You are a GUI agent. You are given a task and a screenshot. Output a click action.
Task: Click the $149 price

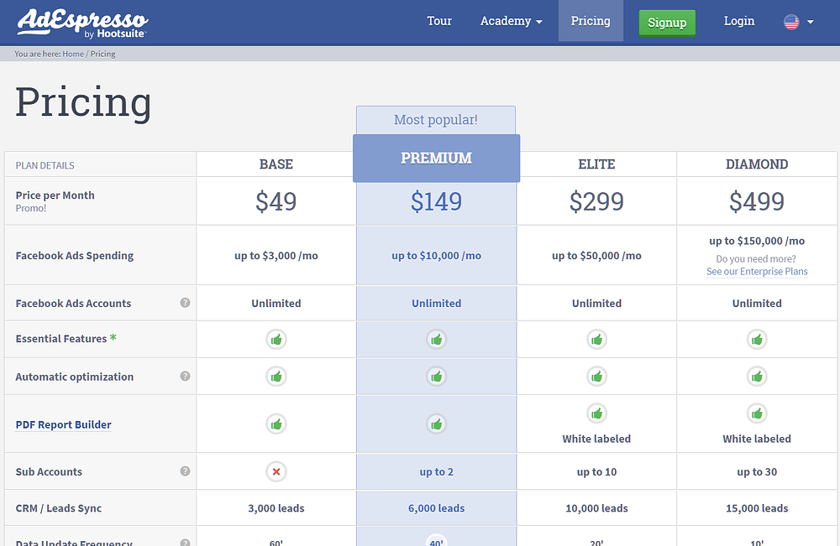(x=436, y=201)
